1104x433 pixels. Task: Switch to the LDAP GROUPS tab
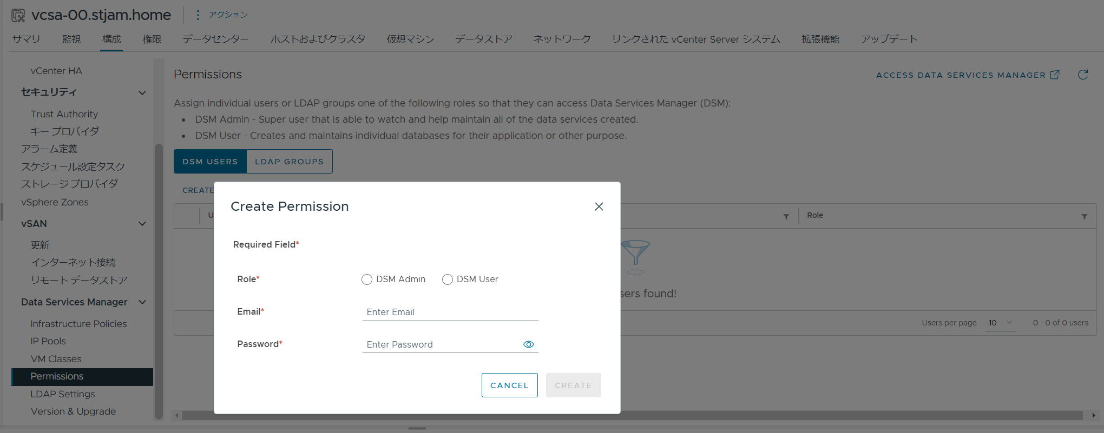click(290, 161)
